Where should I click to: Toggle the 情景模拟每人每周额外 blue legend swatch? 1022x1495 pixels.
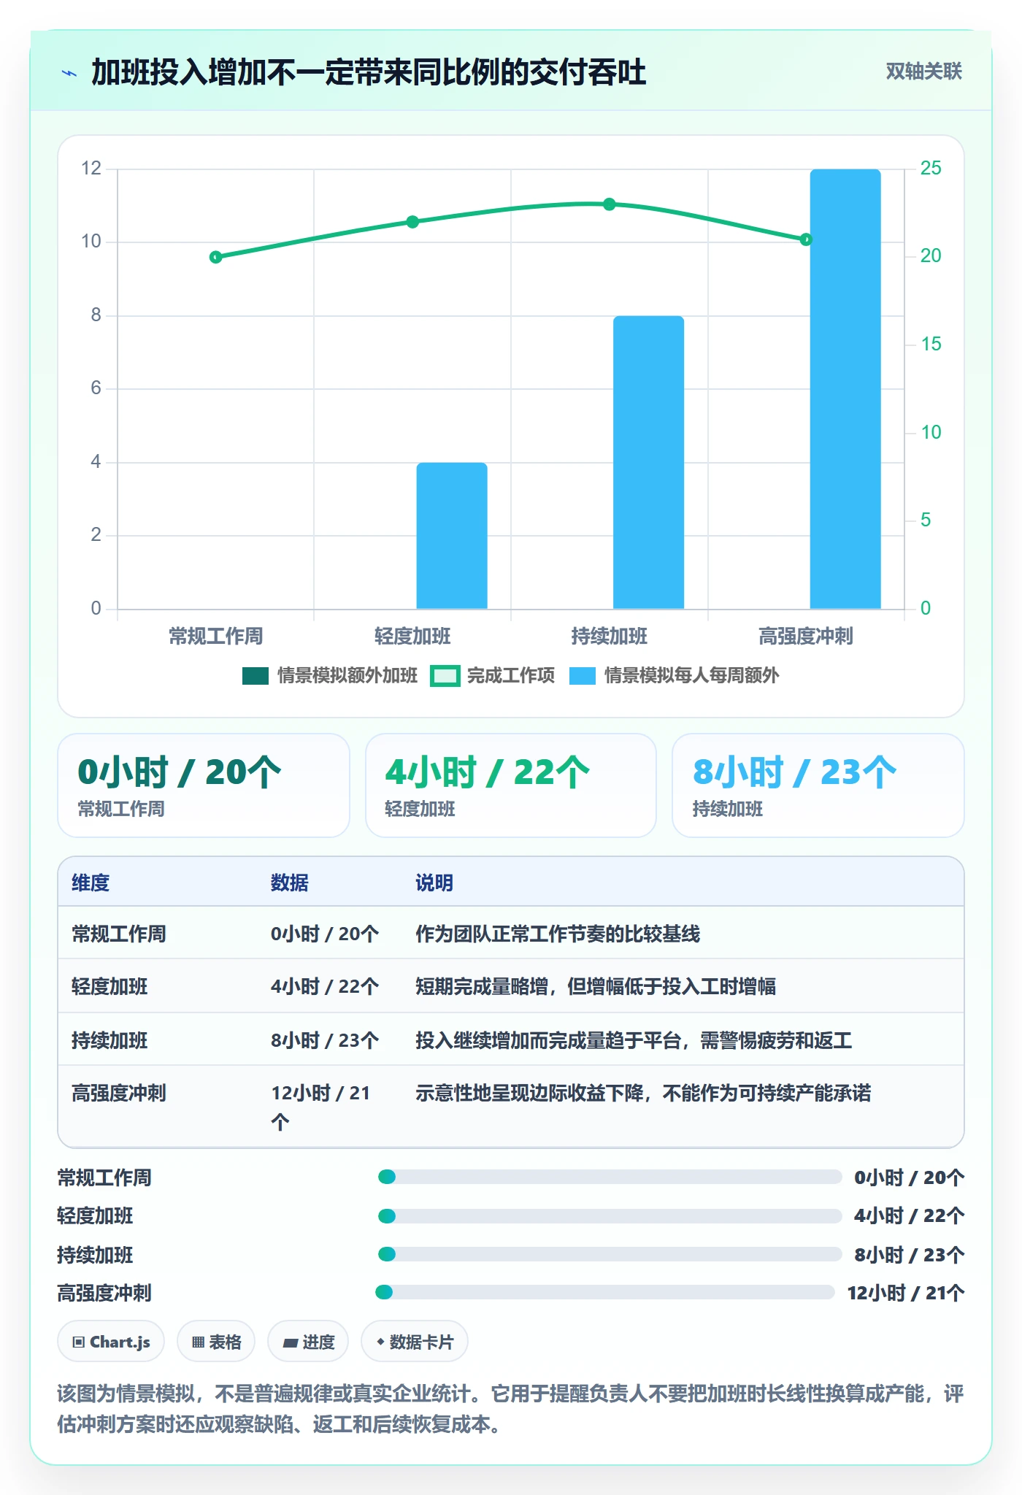[x=583, y=676]
